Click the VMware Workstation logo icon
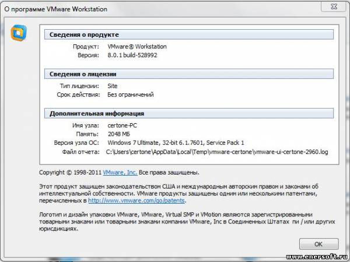 tap(19, 33)
